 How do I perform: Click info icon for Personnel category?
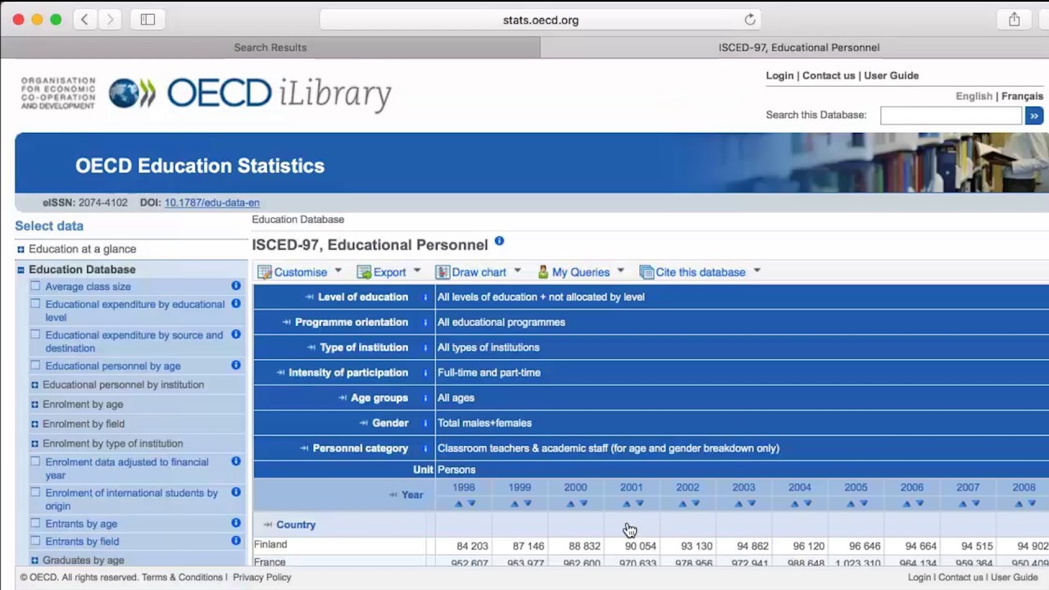(x=425, y=449)
